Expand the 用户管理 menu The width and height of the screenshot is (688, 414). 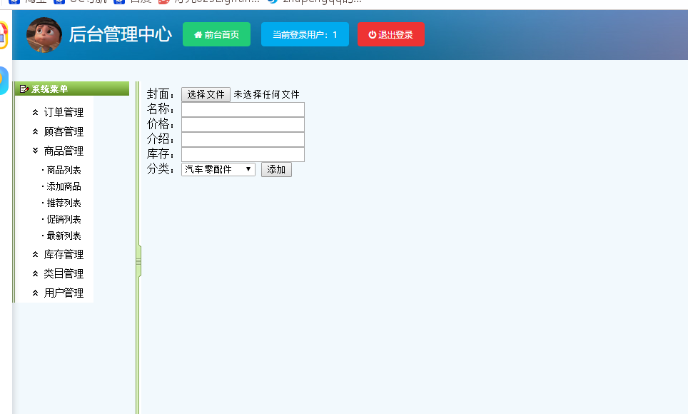pyautogui.click(x=64, y=293)
